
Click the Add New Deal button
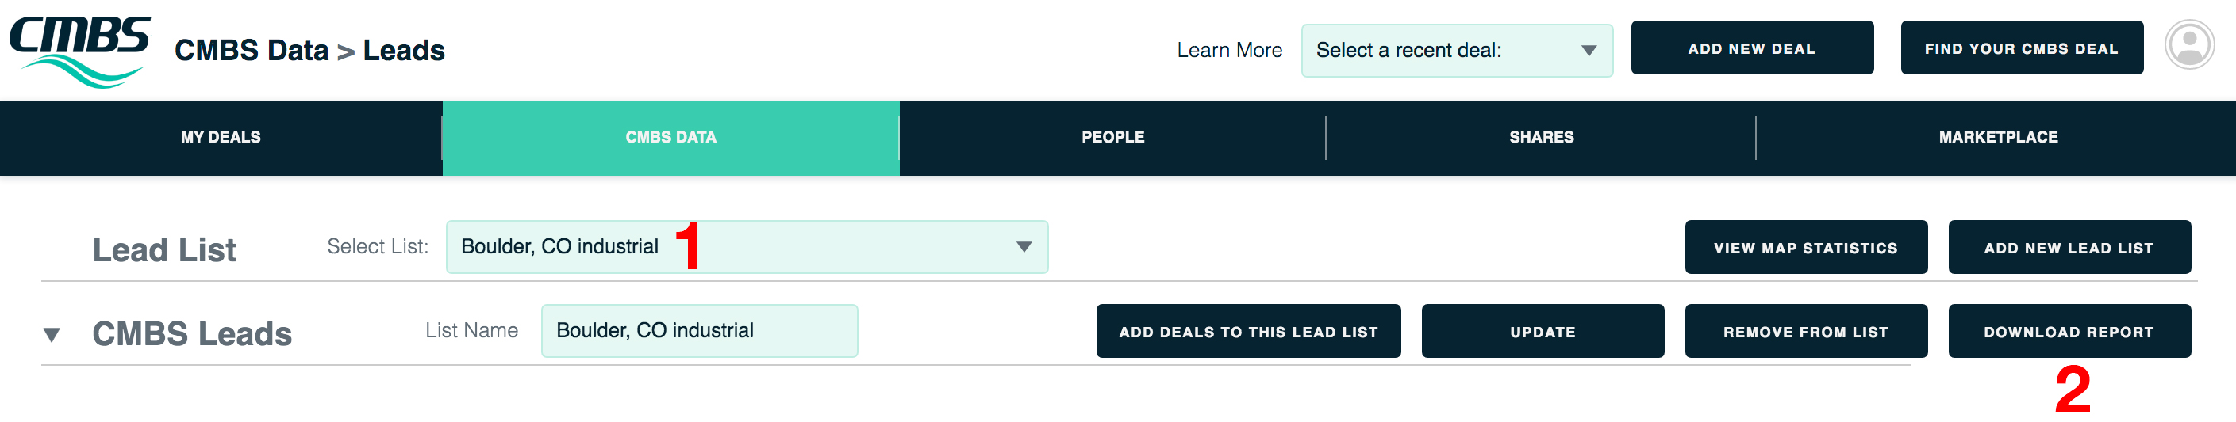1752,48
